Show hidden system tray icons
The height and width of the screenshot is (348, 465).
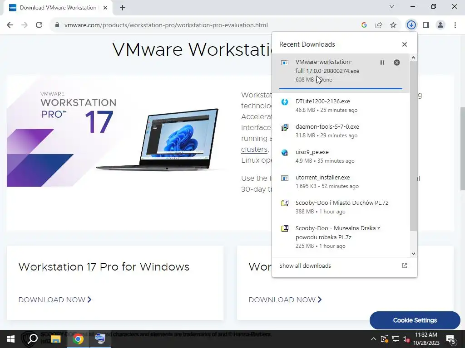[374, 339]
